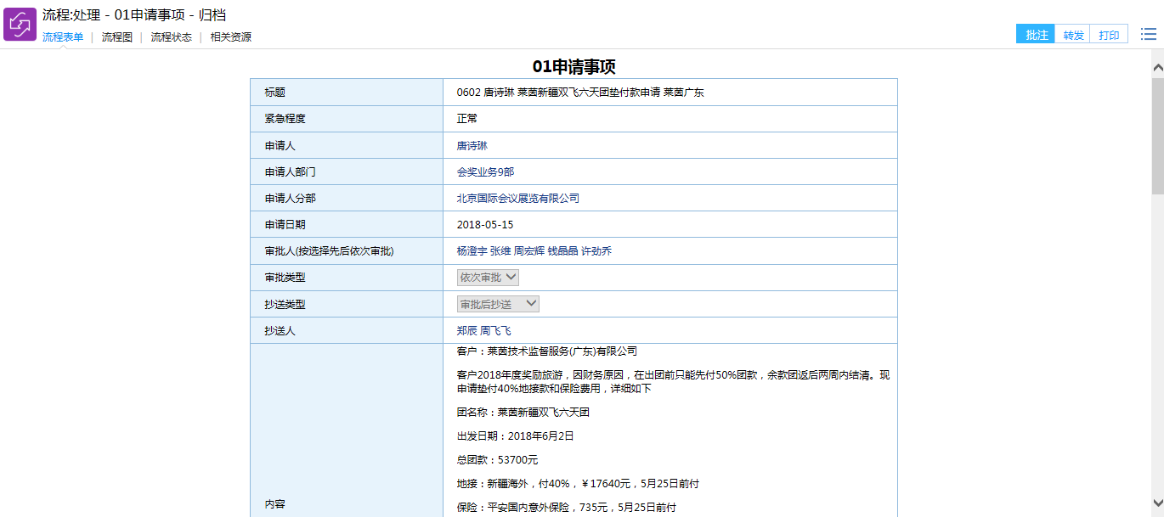Click the vertical scrollbar thumb

[x=1157, y=136]
